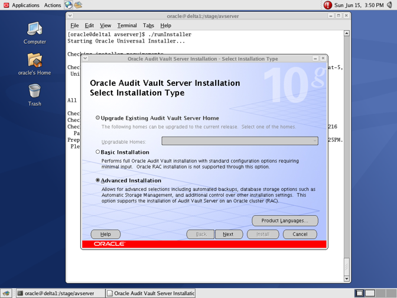Minimize the installer dialog window
397x298 pixels.
[x=315, y=59]
